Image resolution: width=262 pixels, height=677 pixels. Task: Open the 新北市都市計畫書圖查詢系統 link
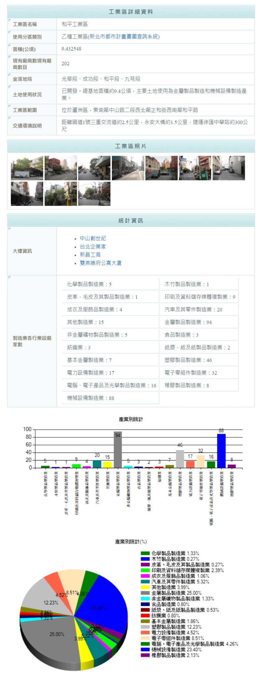point(124,37)
